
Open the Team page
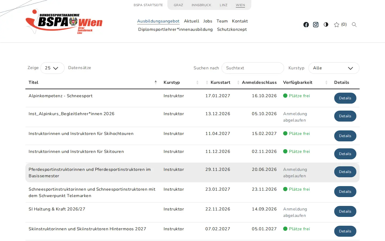(x=222, y=21)
